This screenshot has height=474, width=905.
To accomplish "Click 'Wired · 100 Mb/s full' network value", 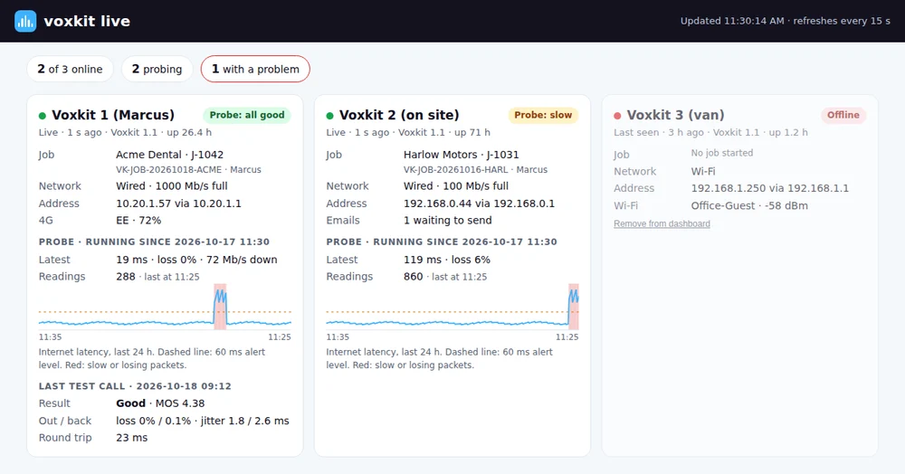I will pyautogui.click(x=456, y=185).
